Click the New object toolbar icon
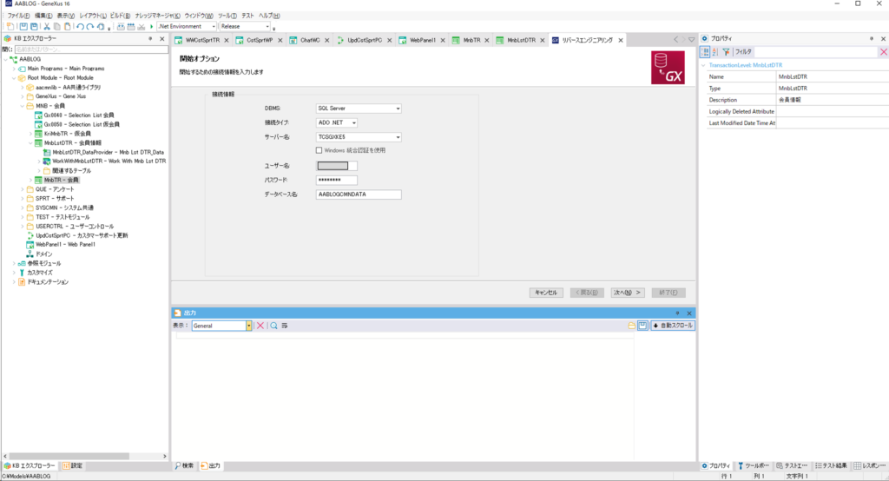The image size is (889, 481). coord(10,27)
